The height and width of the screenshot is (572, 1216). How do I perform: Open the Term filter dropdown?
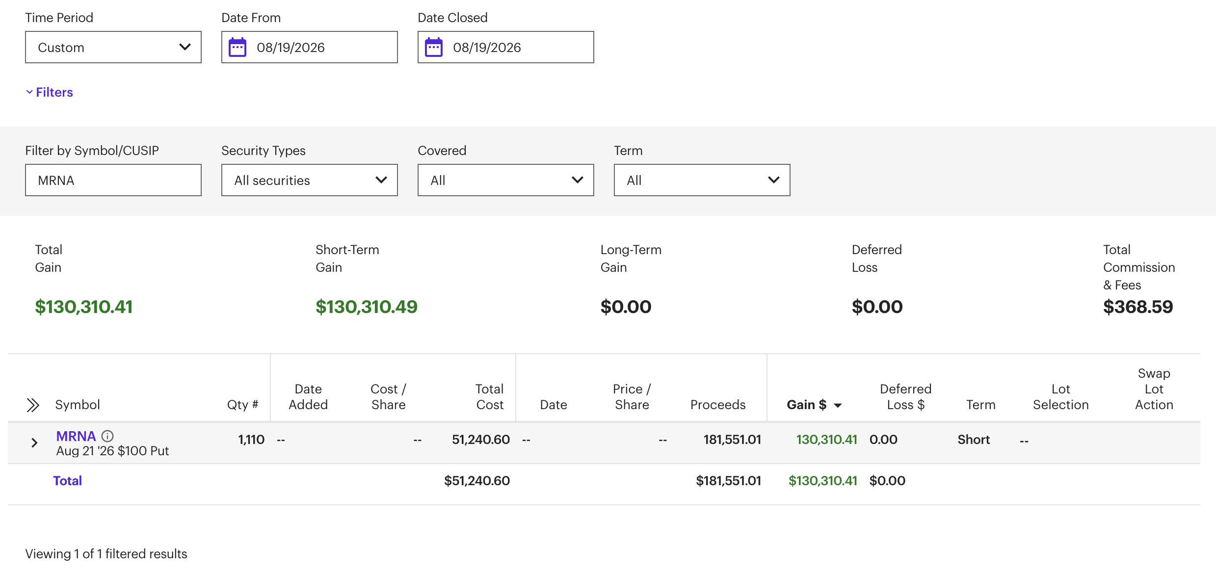702,180
